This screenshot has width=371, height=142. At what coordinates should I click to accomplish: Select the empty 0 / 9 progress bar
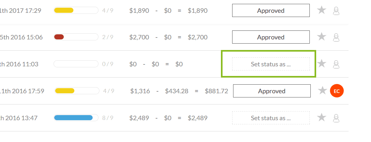[x=76, y=64]
